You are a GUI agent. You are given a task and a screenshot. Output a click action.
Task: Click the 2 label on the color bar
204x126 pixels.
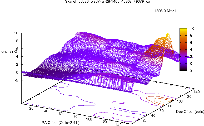point(191,56)
